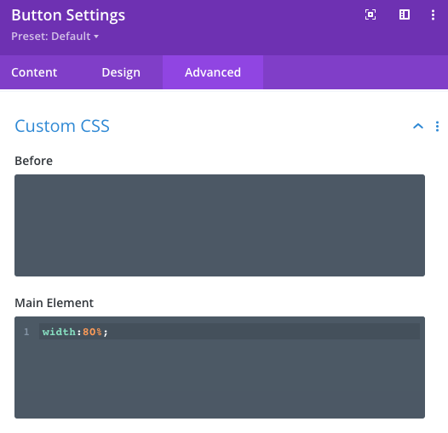Viewport: 448px width, 433px height.
Task: Click empty area below code line in Main Element
Action: pyautogui.click(x=220, y=379)
